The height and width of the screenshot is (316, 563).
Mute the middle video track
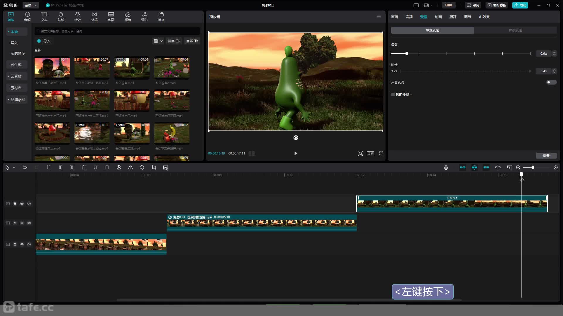point(29,223)
